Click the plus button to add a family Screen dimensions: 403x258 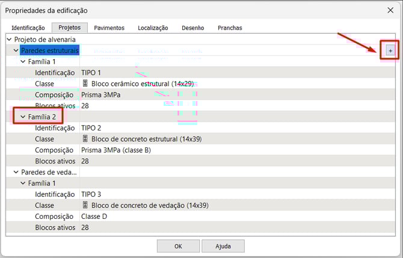390,51
